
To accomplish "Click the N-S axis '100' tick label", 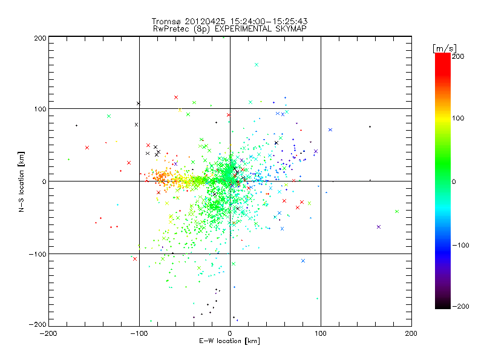I will 40,109.
